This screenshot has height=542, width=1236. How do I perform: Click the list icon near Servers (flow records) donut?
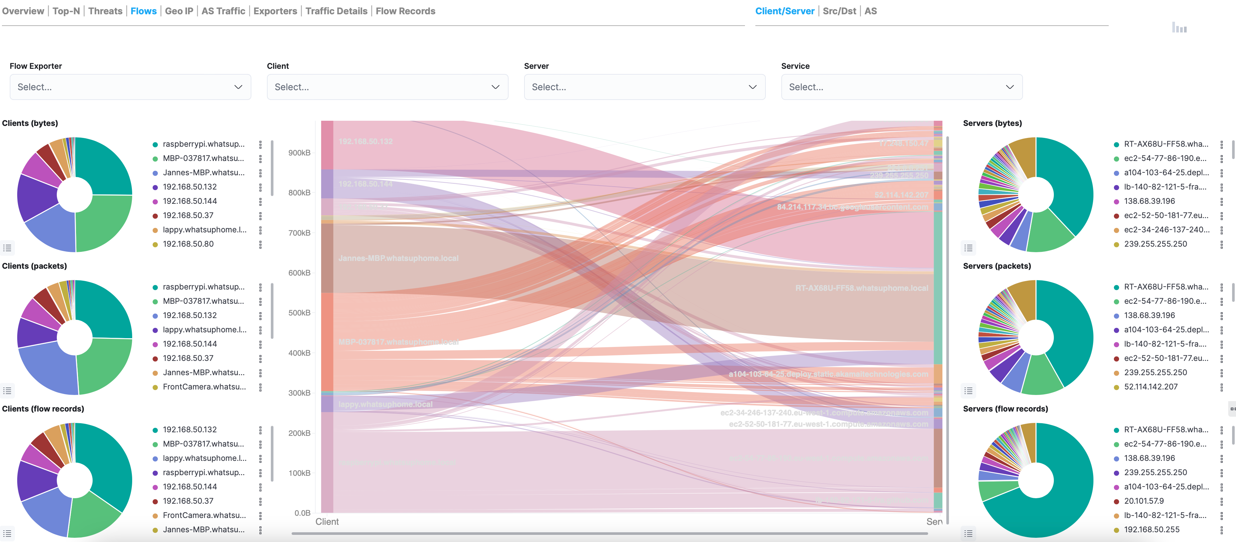pyautogui.click(x=969, y=533)
